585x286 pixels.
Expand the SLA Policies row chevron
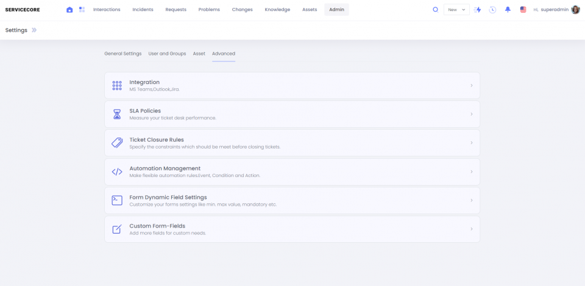(x=471, y=114)
